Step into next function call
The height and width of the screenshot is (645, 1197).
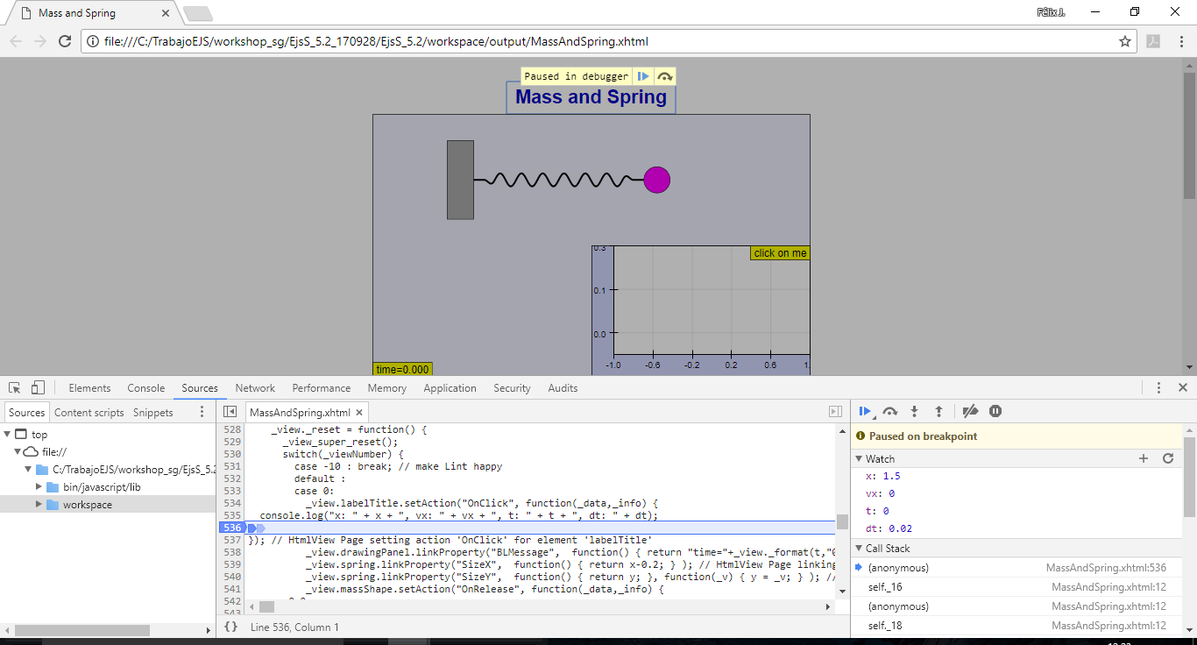[915, 411]
